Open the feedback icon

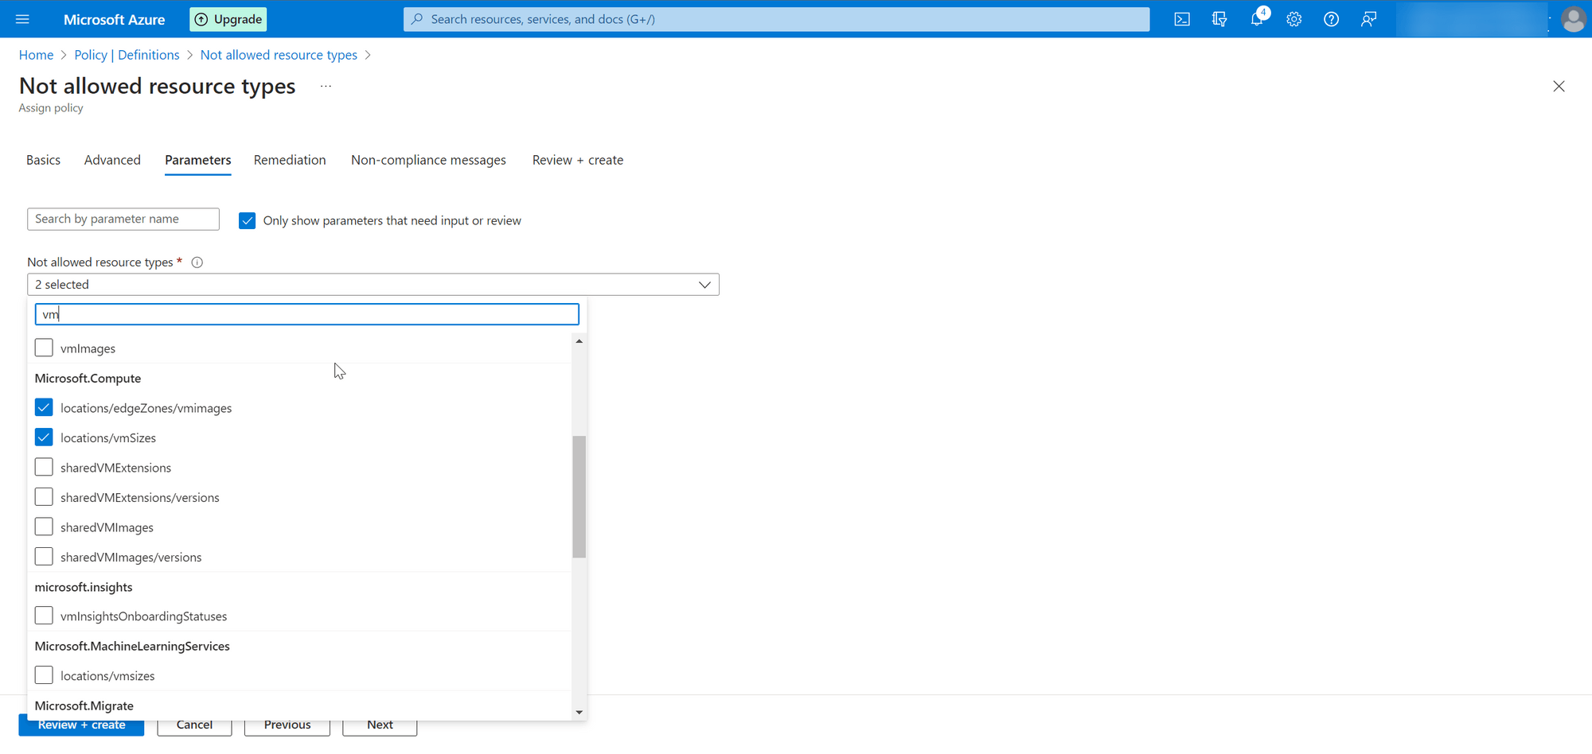[x=1368, y=19]
